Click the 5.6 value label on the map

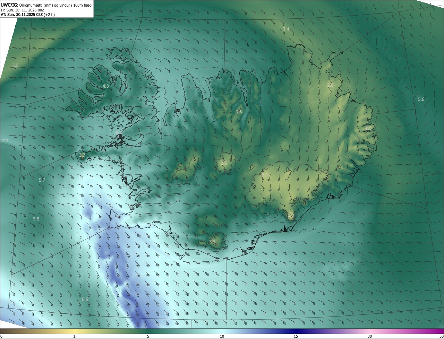(x=421, y=99)
